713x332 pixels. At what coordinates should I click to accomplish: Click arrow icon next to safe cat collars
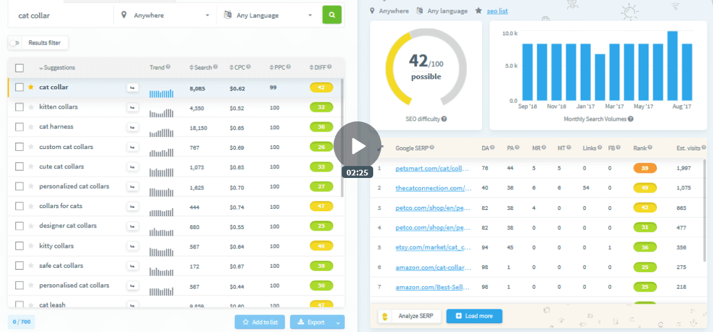(x=132, y=266)
